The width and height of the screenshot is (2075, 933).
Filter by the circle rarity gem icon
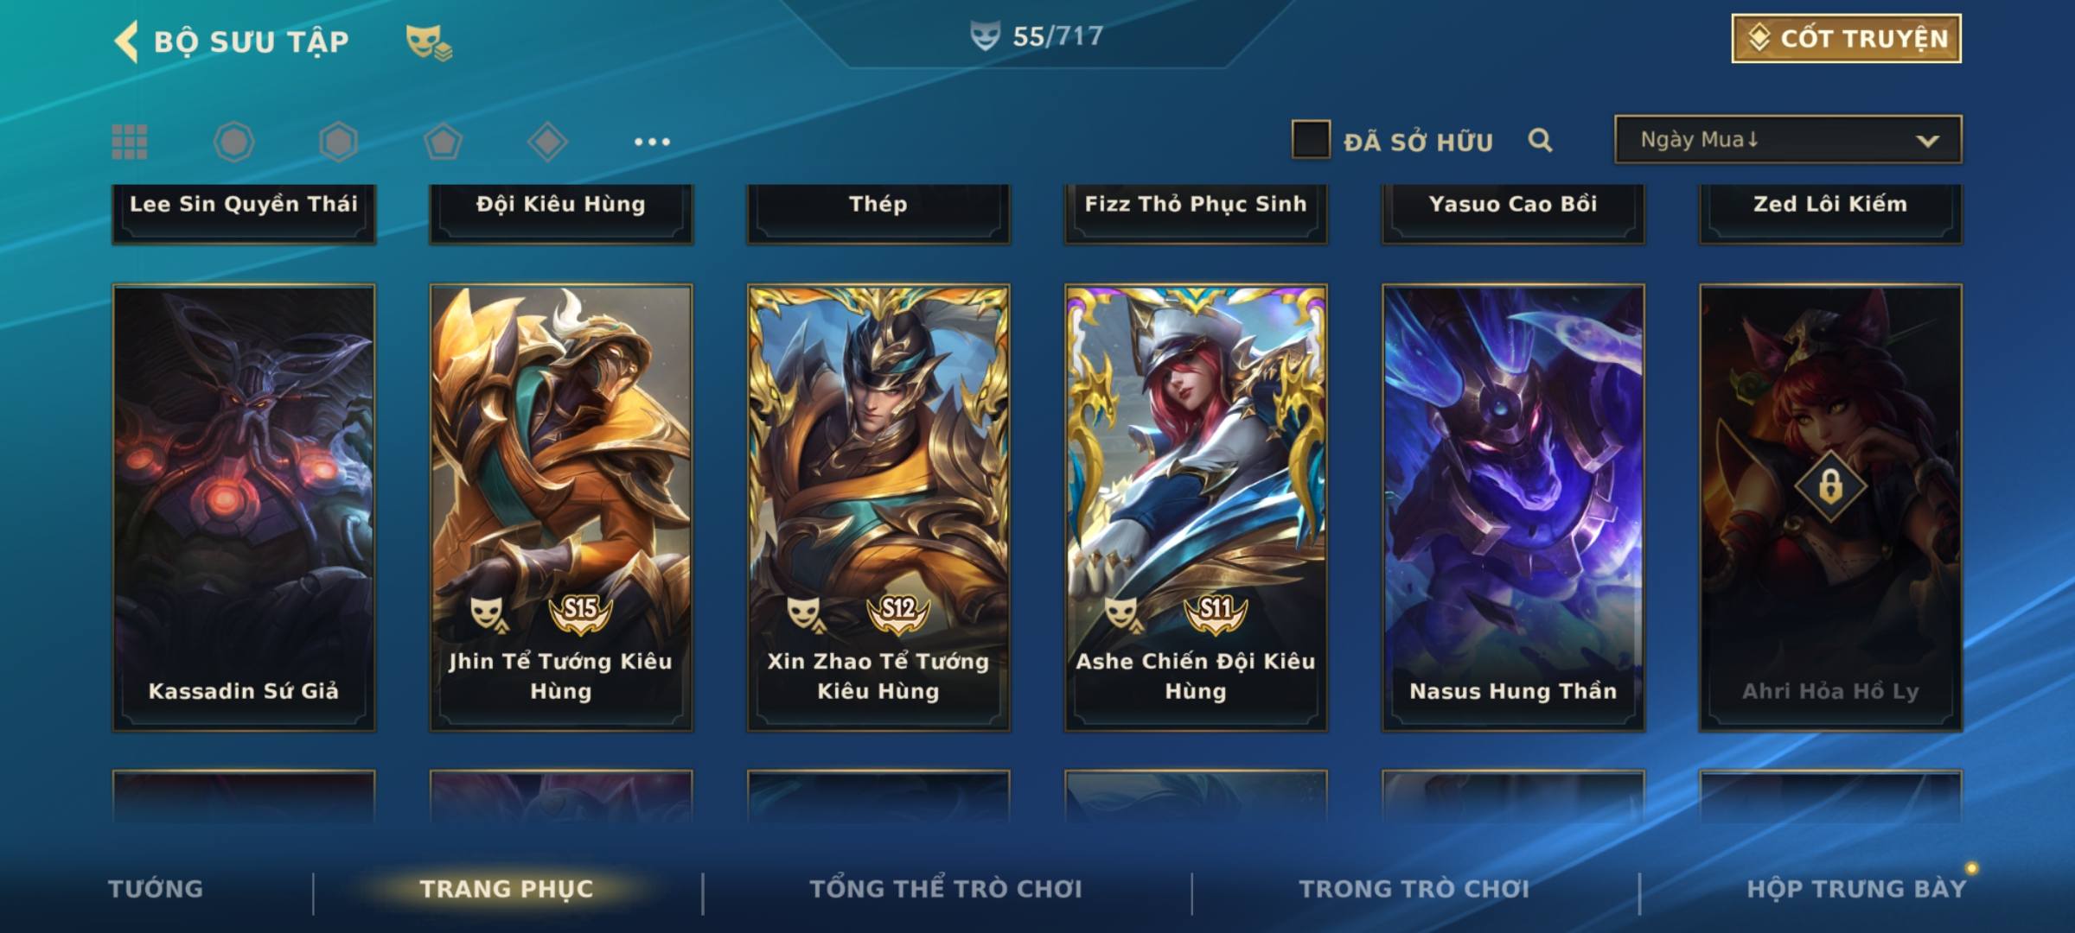[234, 142]
